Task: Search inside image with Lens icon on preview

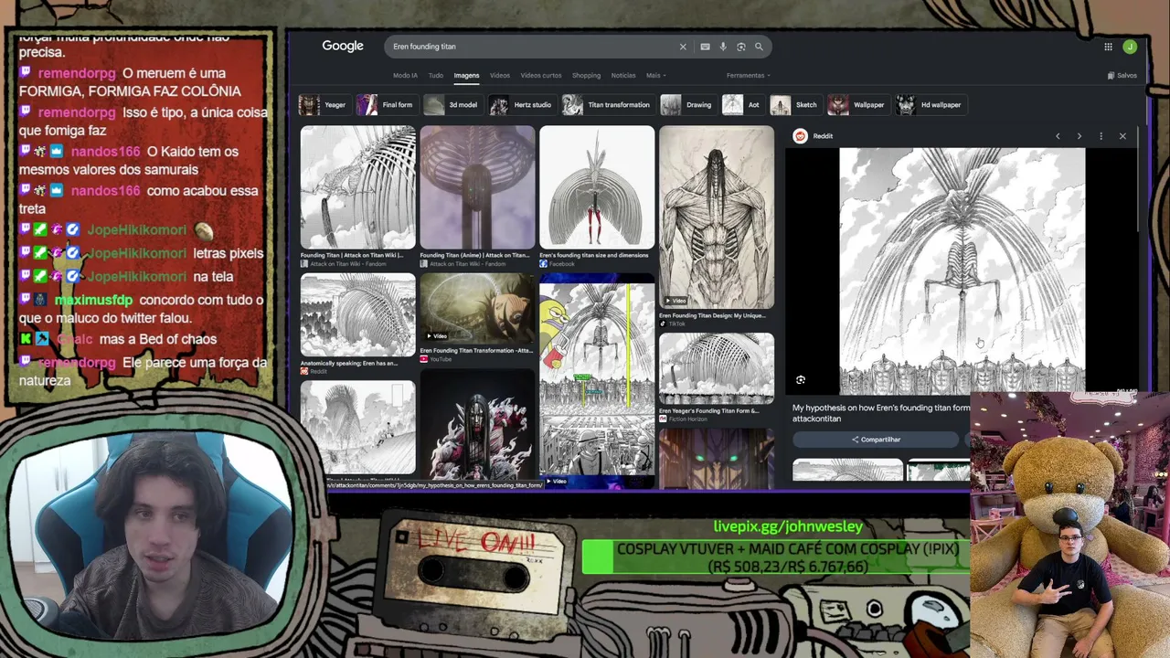Action: (x=801, y=380)
